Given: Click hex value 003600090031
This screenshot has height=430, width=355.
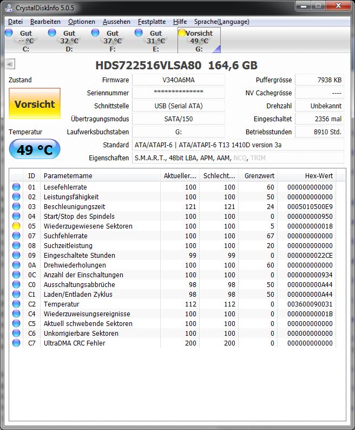Looking at the screenshot, I should (x=310, y=304).
